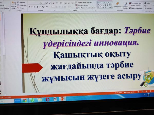Open Направление текста (Text Direction) menu

pyautogui.click(x=83, y=2)
